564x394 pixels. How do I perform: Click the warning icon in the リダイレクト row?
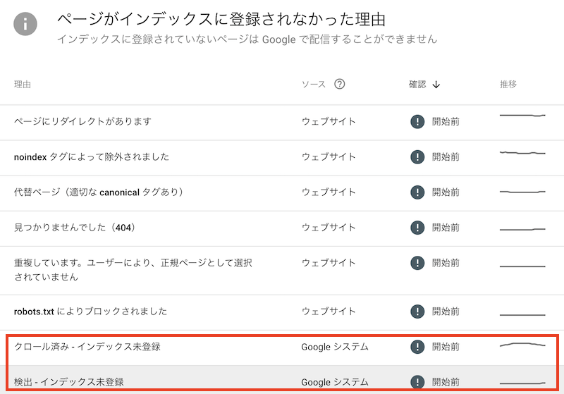[x=417, y=121]
